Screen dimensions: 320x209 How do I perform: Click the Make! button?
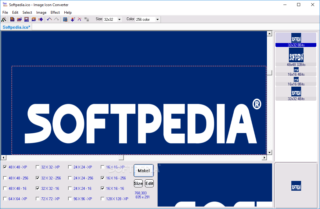pos(144,171)
